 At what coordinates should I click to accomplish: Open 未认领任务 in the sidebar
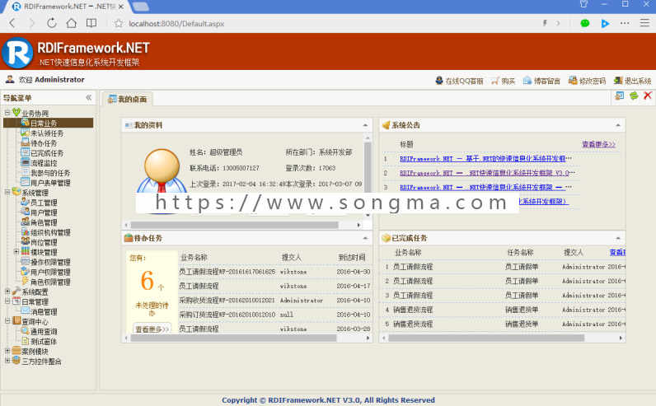point(47,133)
